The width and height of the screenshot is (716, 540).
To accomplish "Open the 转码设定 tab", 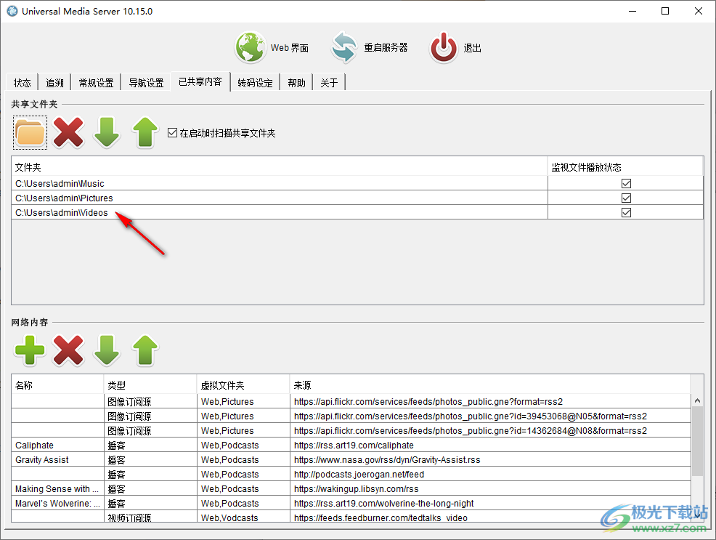I will [255, 83].
